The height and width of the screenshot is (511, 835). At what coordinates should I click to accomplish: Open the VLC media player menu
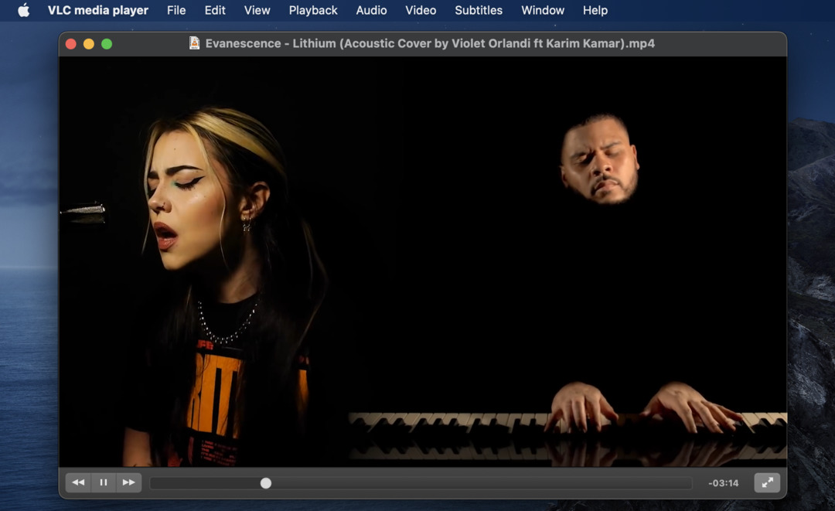coord(98,10)
